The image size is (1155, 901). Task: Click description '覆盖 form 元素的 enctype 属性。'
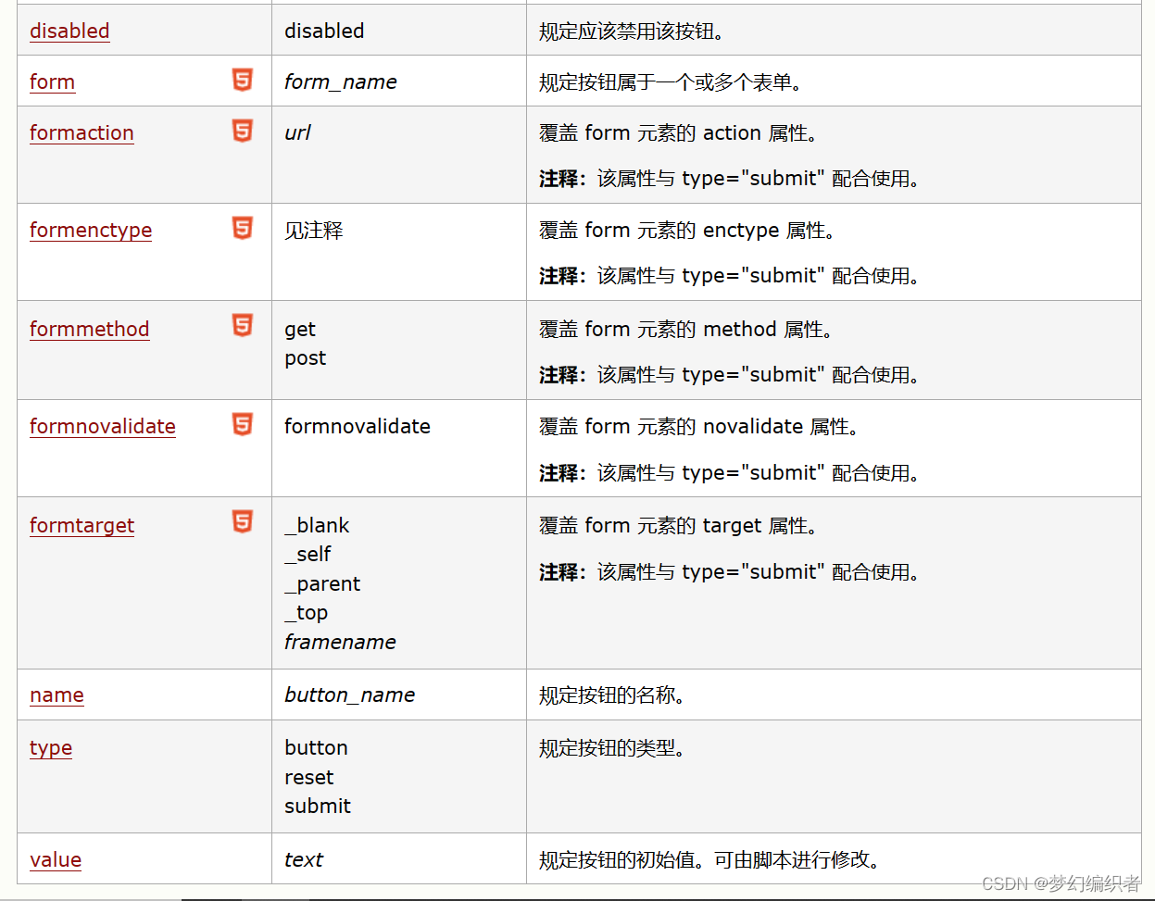pos(687,231)
